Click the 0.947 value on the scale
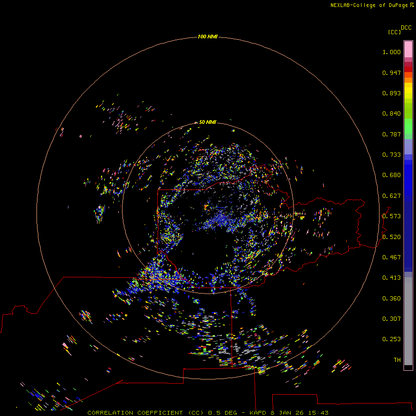Viewport: 416px width, 416px height. (x=392, y=73)
